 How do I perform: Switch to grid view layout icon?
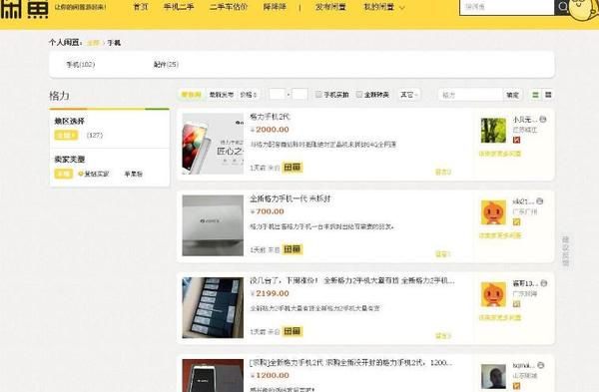pos(548,95)
